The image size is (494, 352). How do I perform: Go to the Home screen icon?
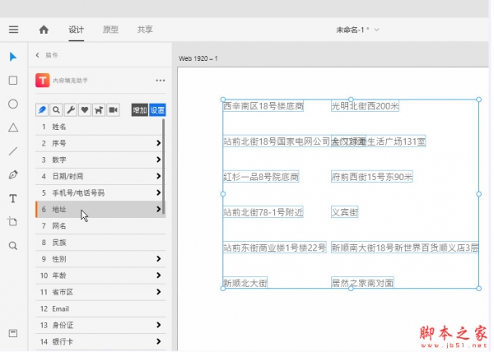(44, 30)
